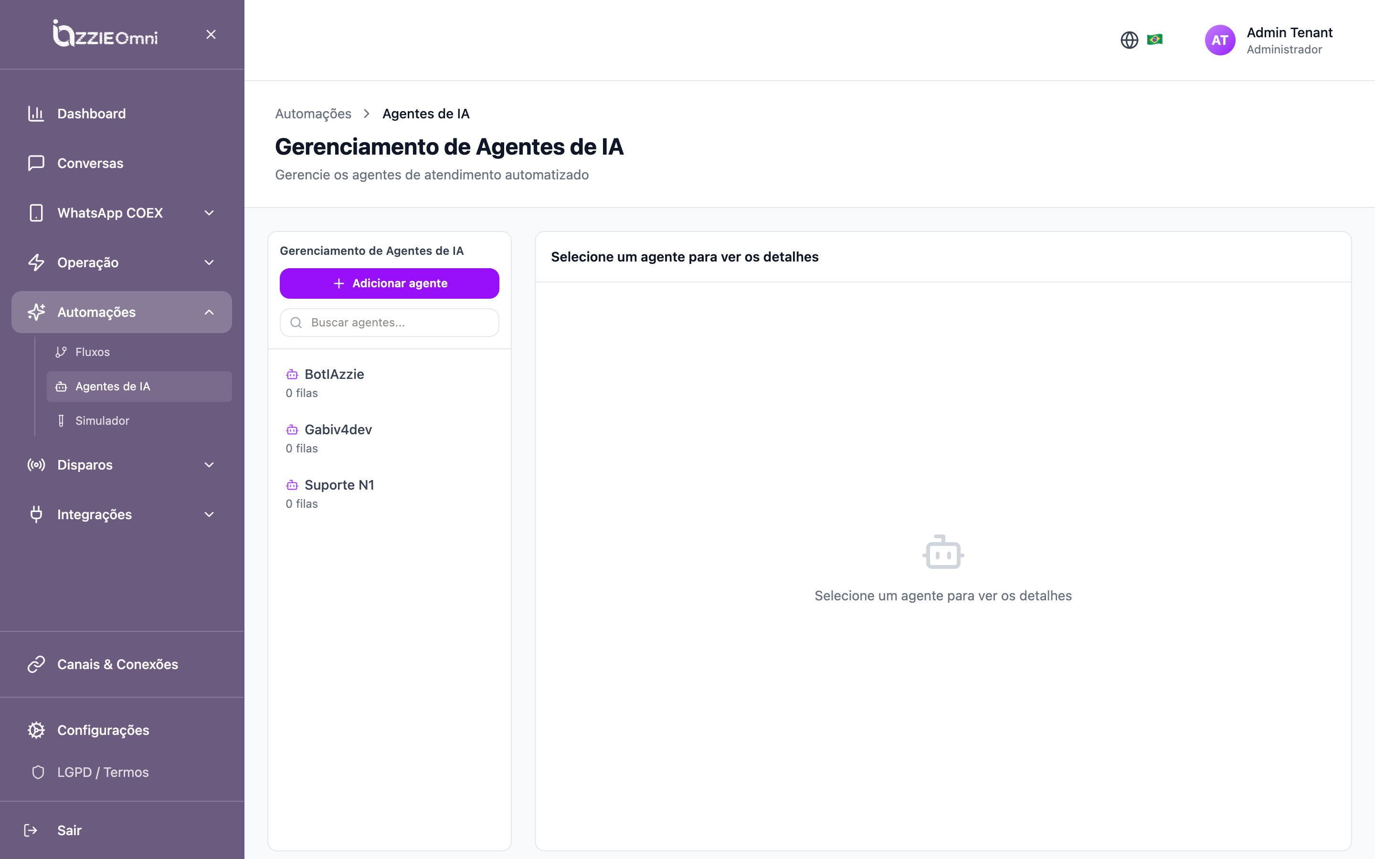Focus the Buscar agentes search field
The image size is (1375, 859).
(389, 323)
